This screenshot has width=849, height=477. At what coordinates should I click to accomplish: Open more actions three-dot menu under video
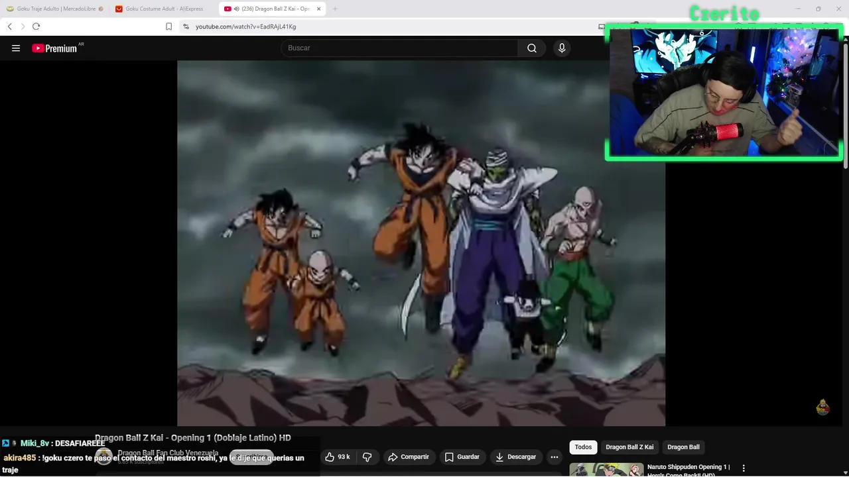(555, 457)
